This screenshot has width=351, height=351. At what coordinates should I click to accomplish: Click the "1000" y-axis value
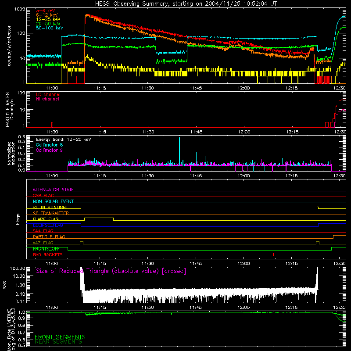(x=19, y=9)
